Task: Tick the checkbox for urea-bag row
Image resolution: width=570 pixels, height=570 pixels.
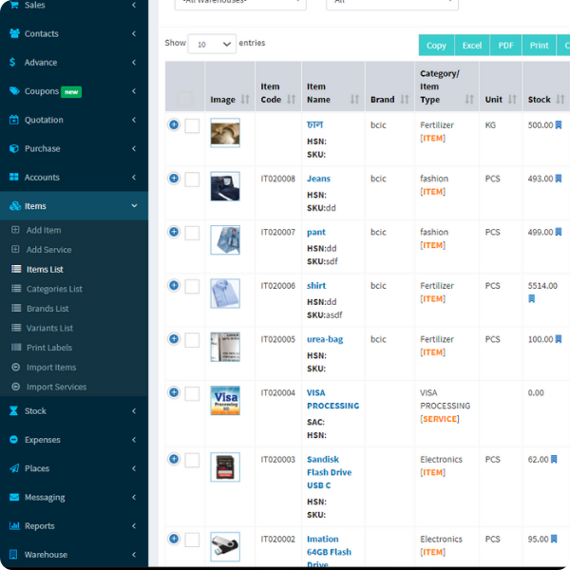Action: [192, 339]
